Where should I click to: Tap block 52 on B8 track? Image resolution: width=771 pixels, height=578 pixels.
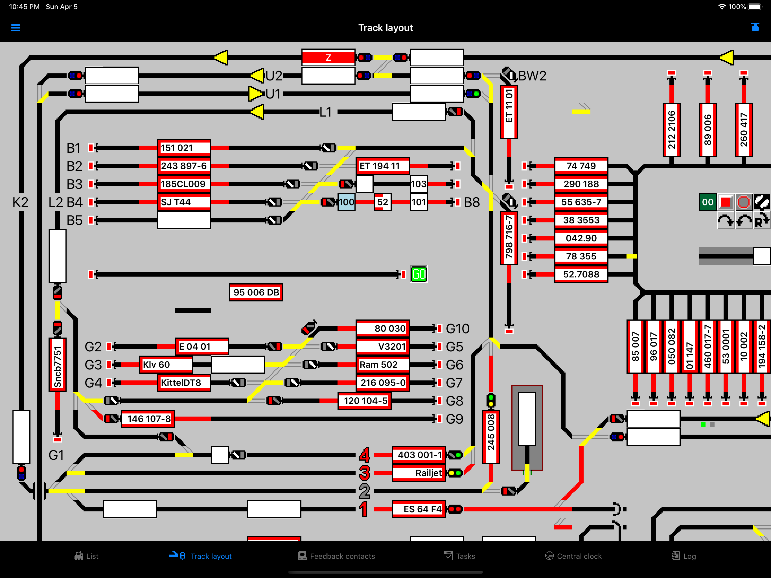click(x=382, y=202)
